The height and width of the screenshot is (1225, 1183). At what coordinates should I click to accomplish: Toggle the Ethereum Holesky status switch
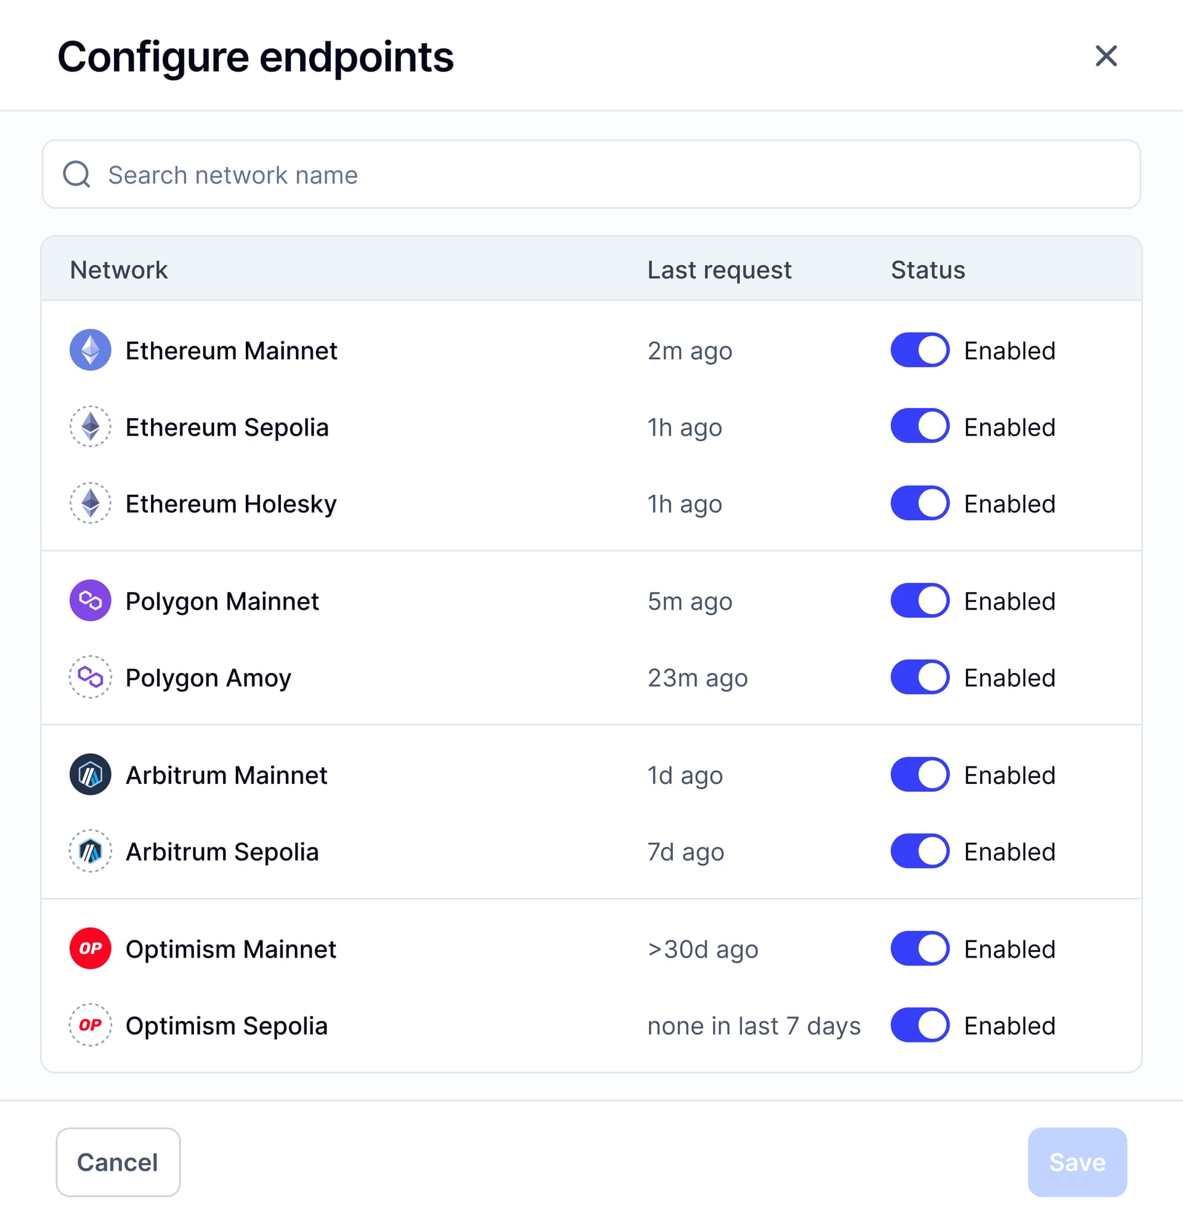tap(919, 503)
